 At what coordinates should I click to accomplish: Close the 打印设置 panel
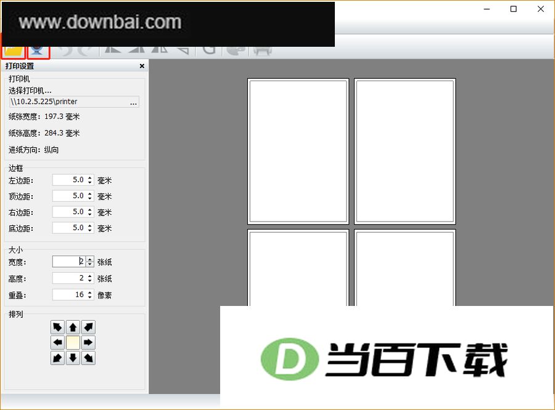point(142,66)
